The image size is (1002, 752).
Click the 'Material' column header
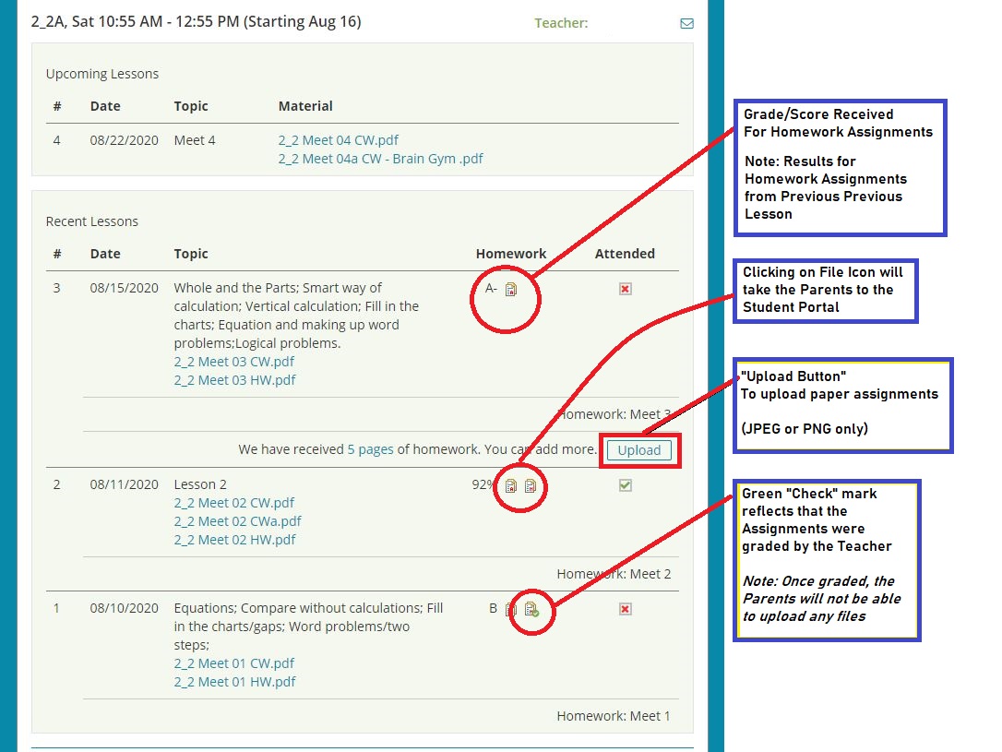click(x=305, y=106)
